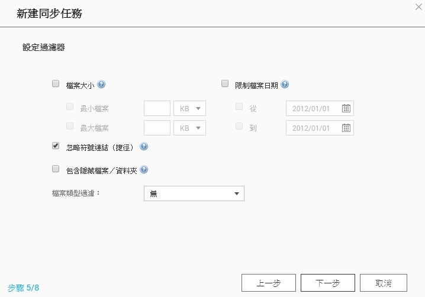Uncheck 忽略符號連結（捷徑）

[x=56, y=146]
